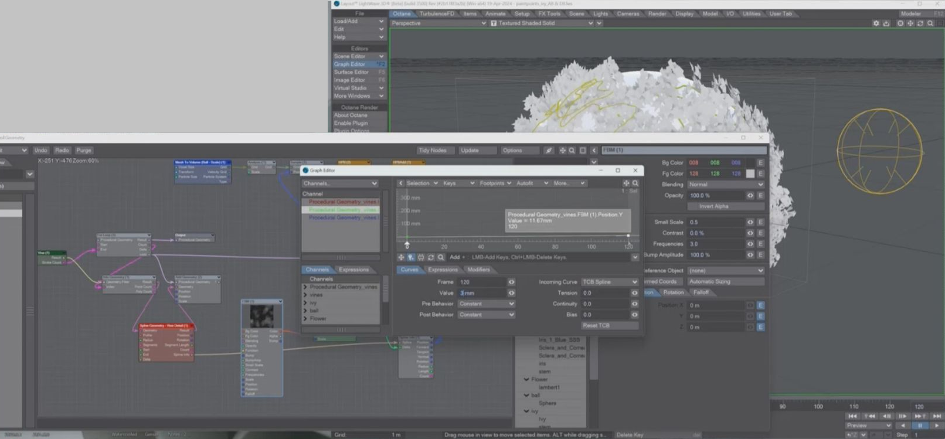Screen dimensions: 945x439
Task: Click the Reset TCB button
Action: (x=609, y=326)
